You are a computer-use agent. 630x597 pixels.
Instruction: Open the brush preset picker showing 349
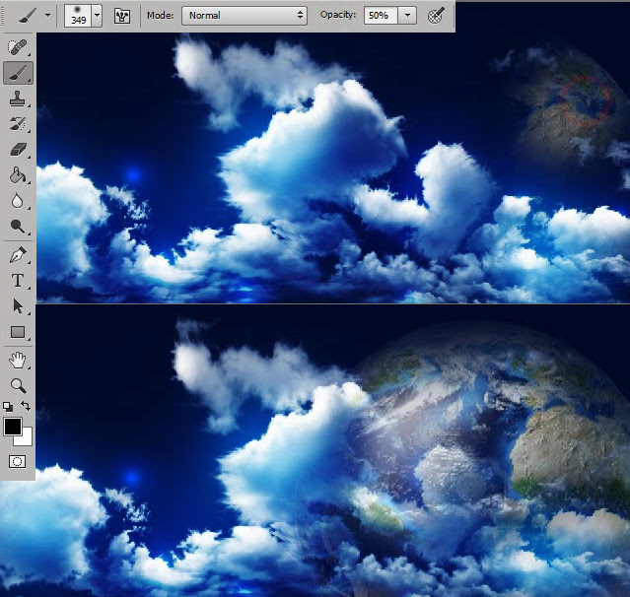(x=78, y=16)
